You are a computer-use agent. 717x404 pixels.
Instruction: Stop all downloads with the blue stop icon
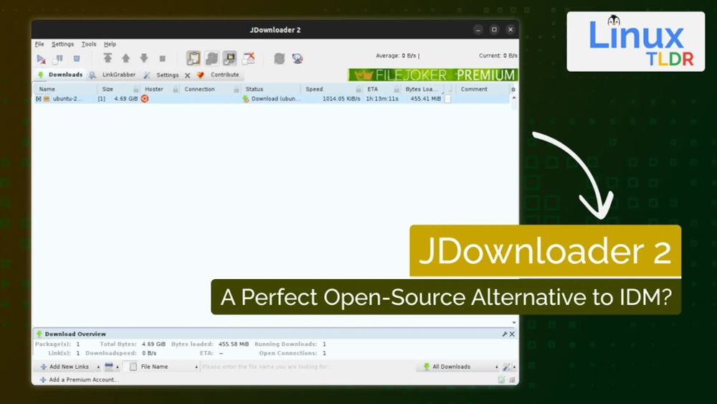[x=77, y=59]
